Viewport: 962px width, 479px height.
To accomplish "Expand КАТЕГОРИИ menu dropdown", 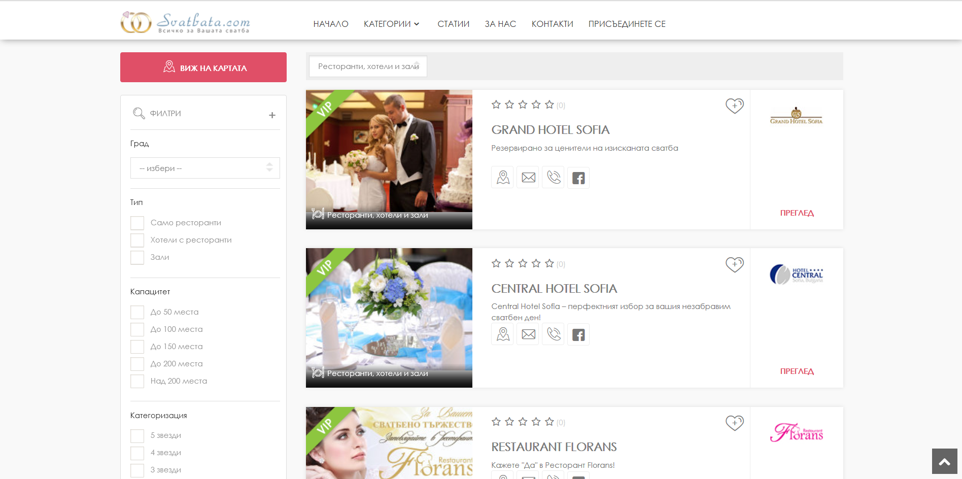I will tap(391, 24).
